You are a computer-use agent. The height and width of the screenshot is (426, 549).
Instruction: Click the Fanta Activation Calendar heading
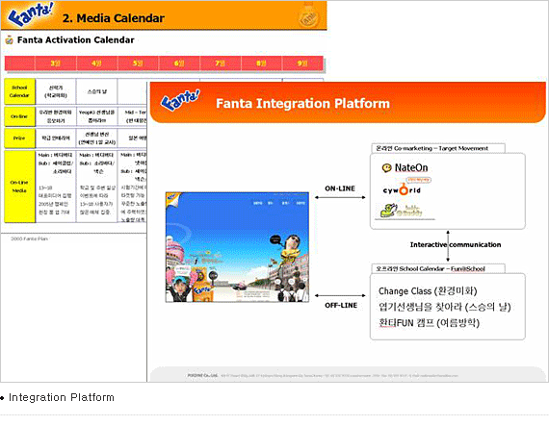click(x=76, y=39)
